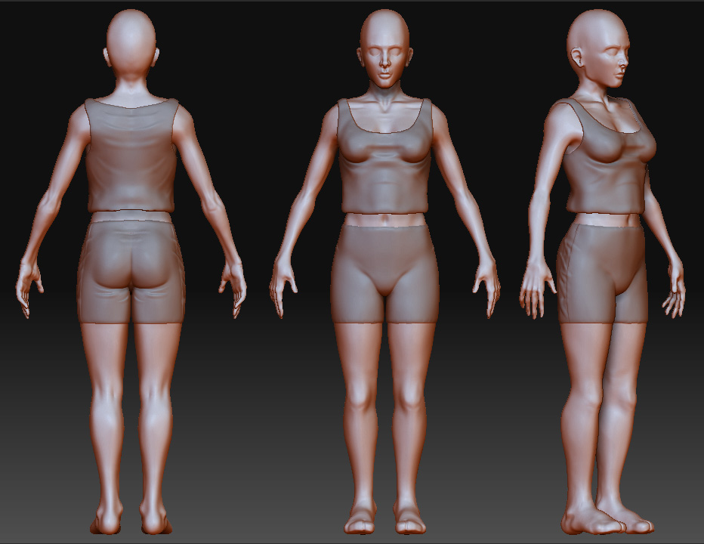The height and width of the screenshot is (544, 704).
Task: Click the head of the three-quarter view figure
Action: 598,48
